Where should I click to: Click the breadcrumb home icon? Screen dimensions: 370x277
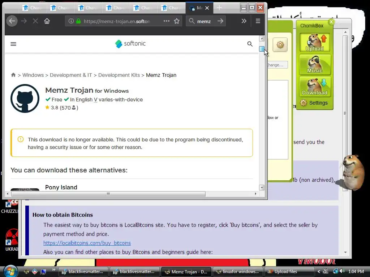(x=13, y=75)
